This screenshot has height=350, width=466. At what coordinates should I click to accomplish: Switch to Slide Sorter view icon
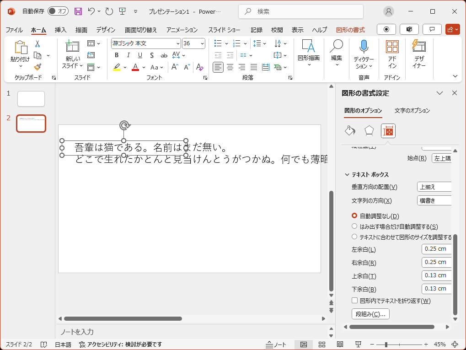pos(321,344)
